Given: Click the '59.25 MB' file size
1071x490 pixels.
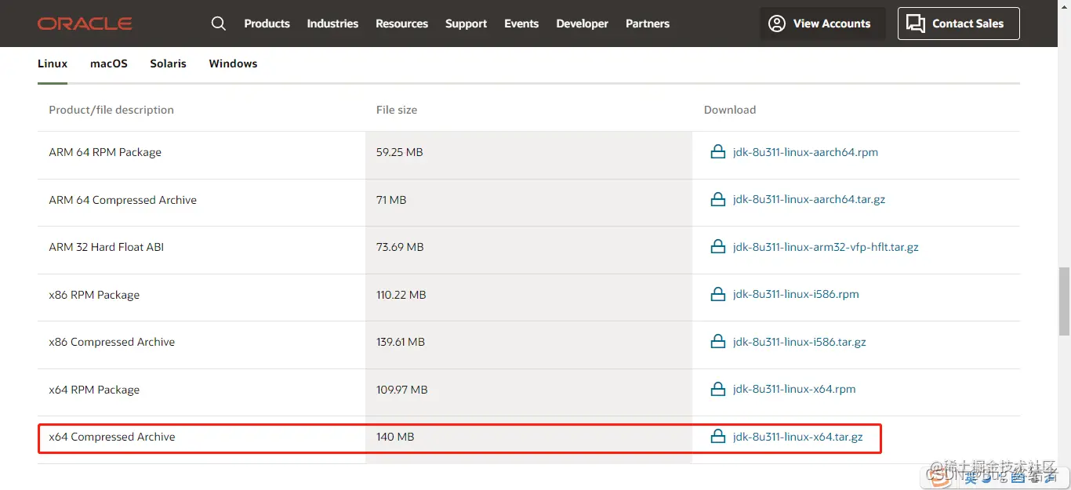Looking at the screenshot, I should pos(399,152).
